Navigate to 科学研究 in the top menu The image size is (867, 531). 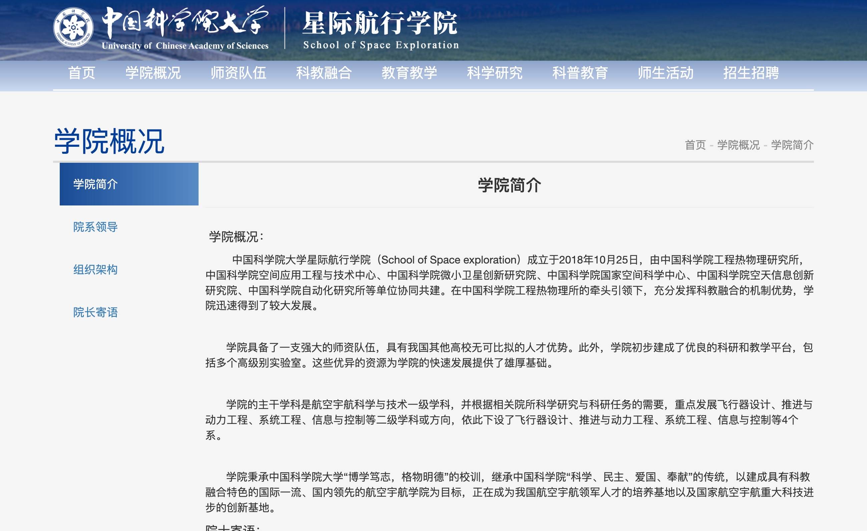494,73
